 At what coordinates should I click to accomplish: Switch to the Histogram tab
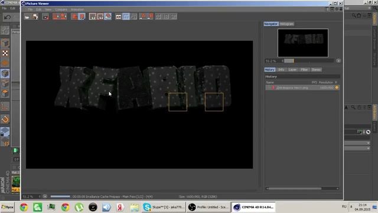(286, 24)
